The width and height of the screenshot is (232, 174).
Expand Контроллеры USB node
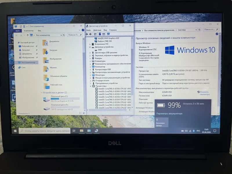[90, 70]
